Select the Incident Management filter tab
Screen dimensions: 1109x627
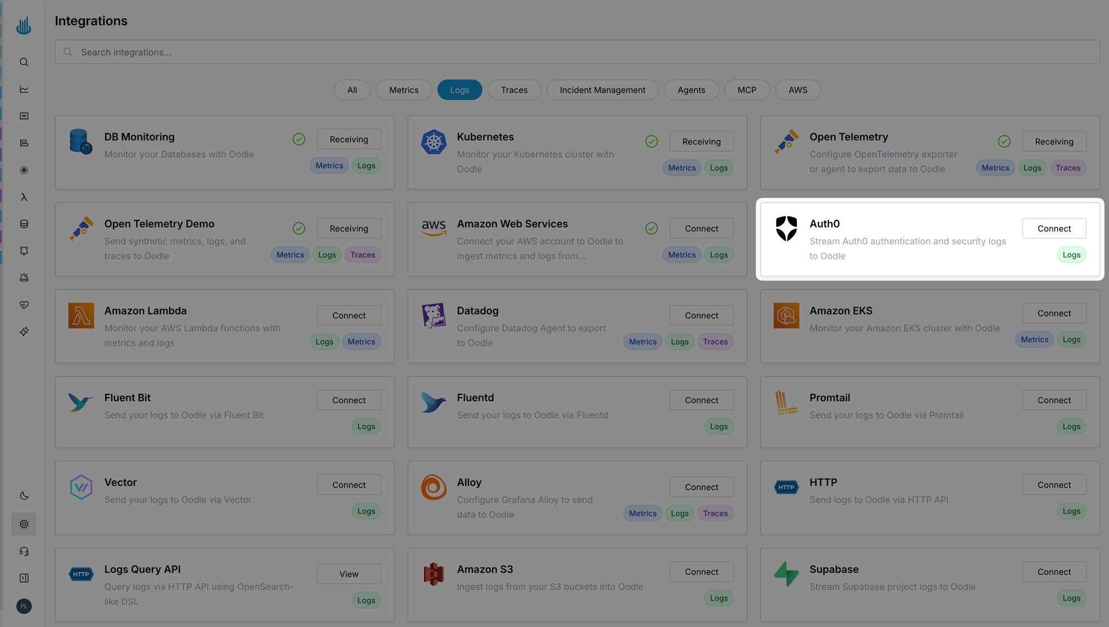click(602, 90)
